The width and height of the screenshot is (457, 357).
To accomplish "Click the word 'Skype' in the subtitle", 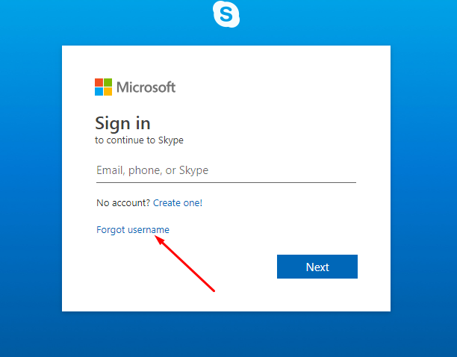I will [x=171, y=140].
